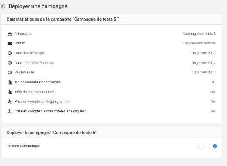The height and width of the screenshot is (166, 227).
Task: Click the people icon for Rôle du contrôleur
Action: point(10,92)
